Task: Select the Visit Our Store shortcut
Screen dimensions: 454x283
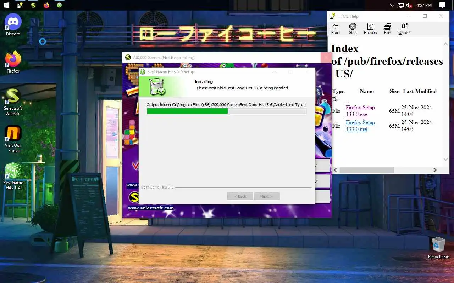Action: pyautogui.click(x=13, y=139)
